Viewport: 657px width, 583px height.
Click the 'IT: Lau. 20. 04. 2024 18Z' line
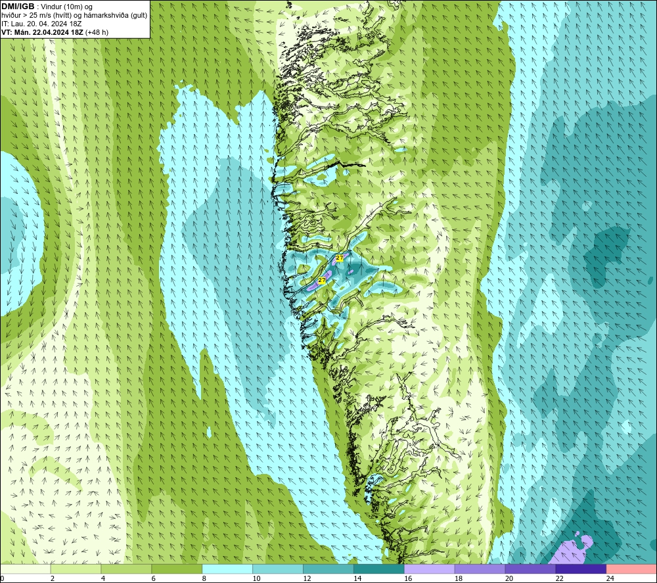click(x=41, y=24)
